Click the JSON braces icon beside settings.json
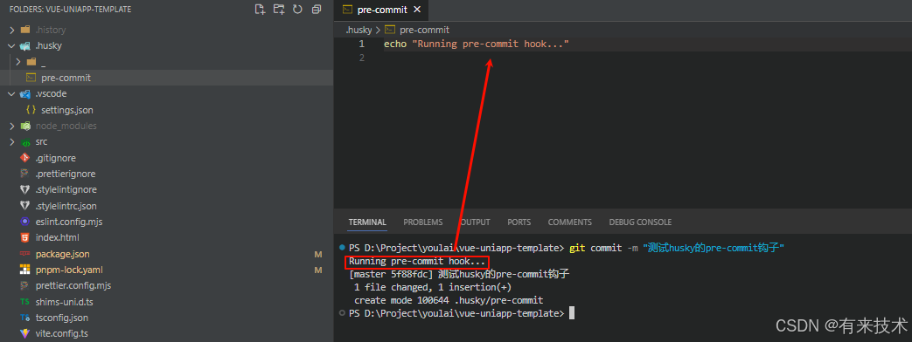Viewport: 912px width, 342px height. pyautogui.click(x=31, y=110)
